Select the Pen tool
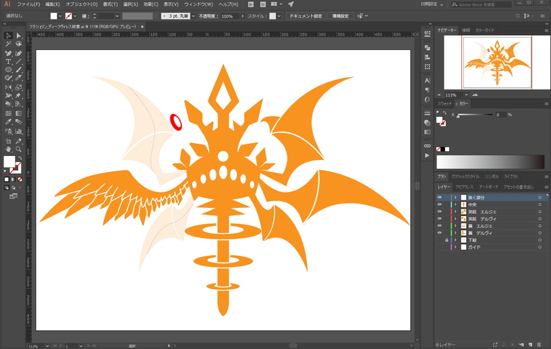The width and height of the screenshot is (551, 349). (x=9, y=53)
